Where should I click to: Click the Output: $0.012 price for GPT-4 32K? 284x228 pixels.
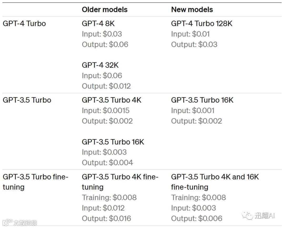106,86
